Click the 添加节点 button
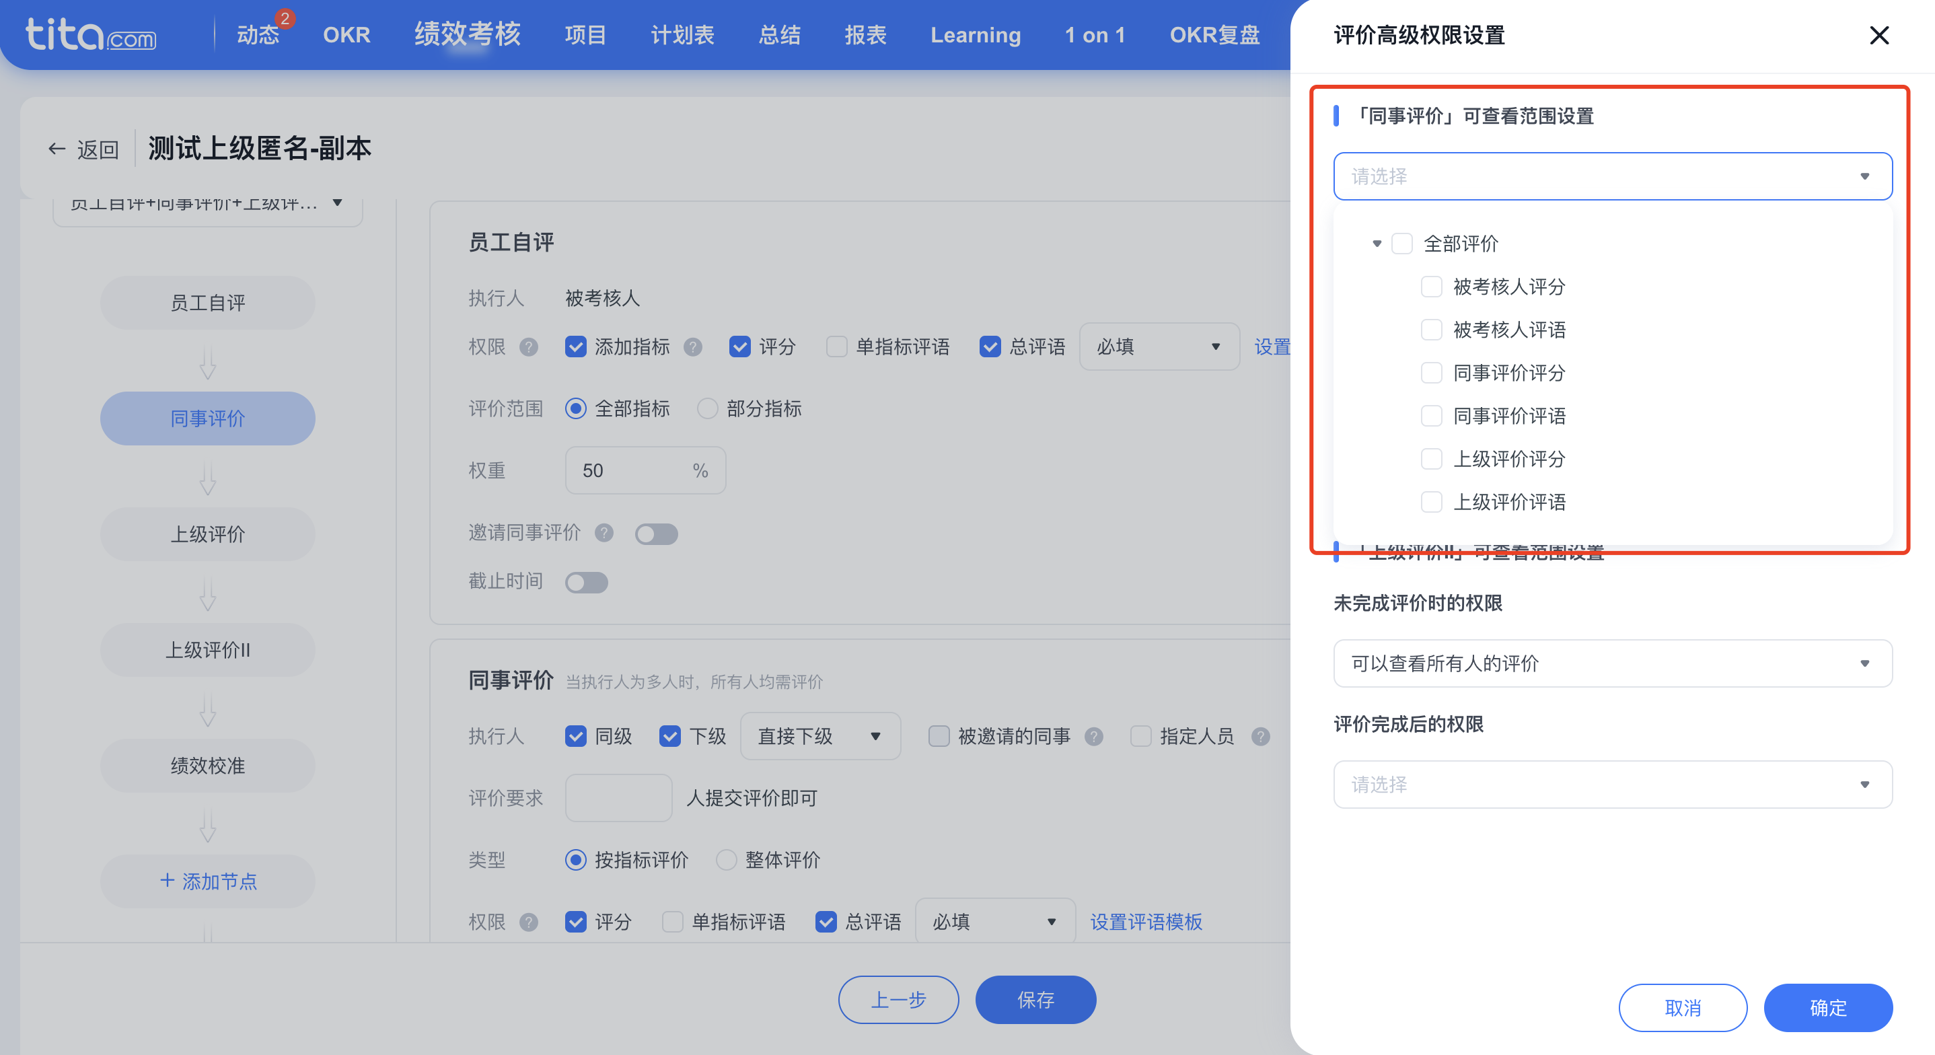This screenshot has height=1055, width=1935. (x=207, y=881)
